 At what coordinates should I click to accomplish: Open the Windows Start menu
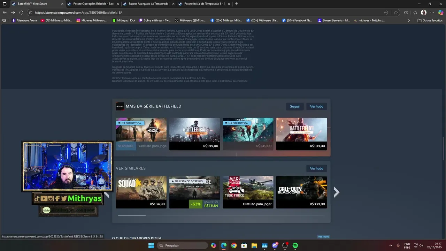pyautogui.click(x=151, y=245)
